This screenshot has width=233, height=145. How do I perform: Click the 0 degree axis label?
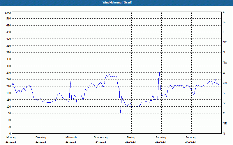(x=10, y=133)
